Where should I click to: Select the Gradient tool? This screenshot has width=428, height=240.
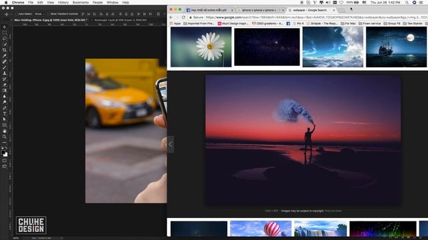[x=5, y=91]
